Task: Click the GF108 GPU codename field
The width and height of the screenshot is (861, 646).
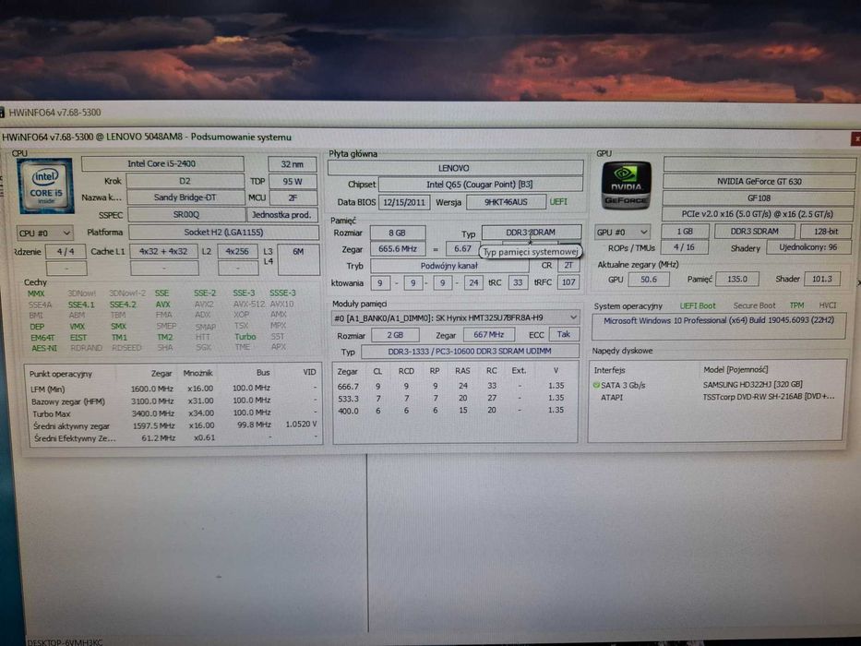Action: [x=759, y=197]
